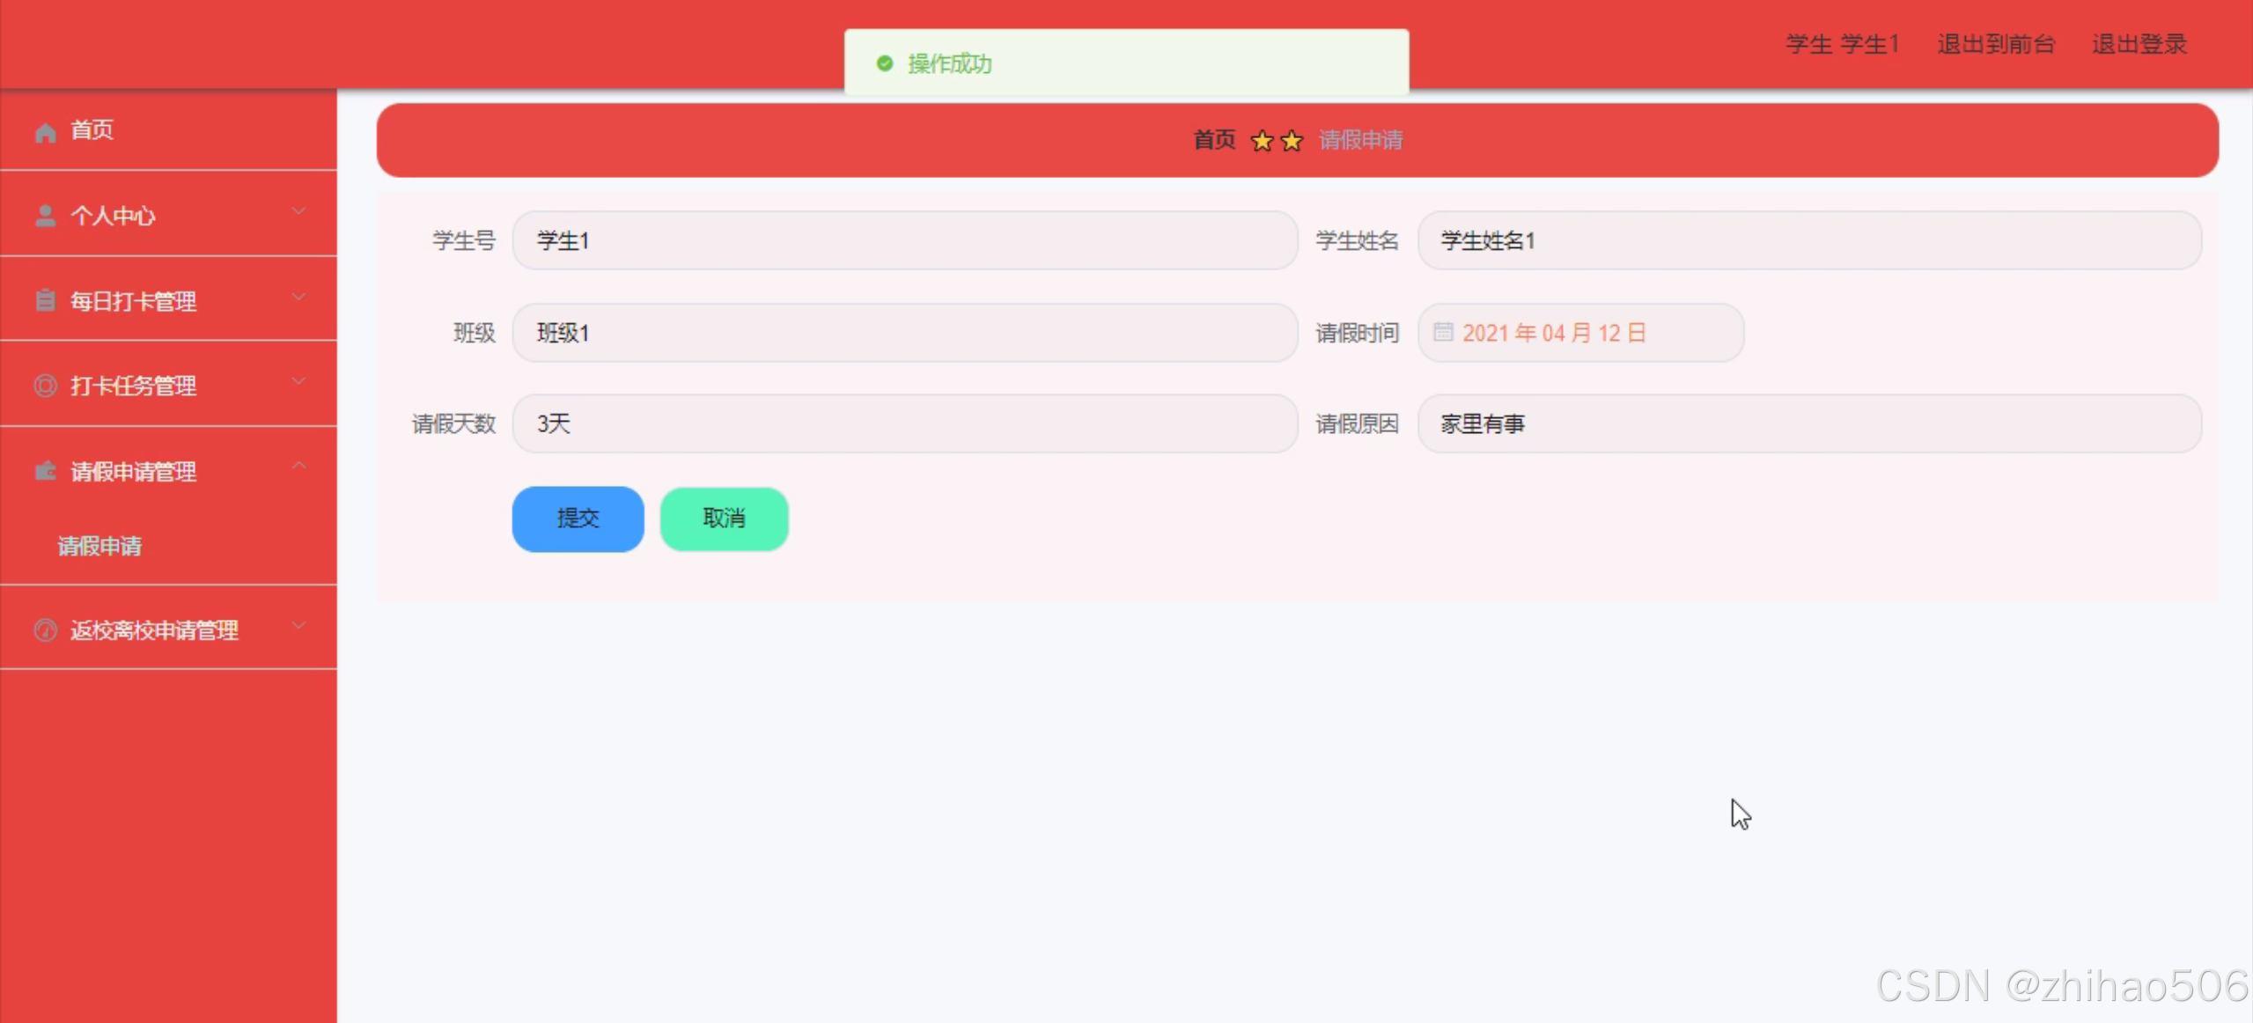
Task: Expand the 个人中心 menu chevron
Action: coord(299,212)
